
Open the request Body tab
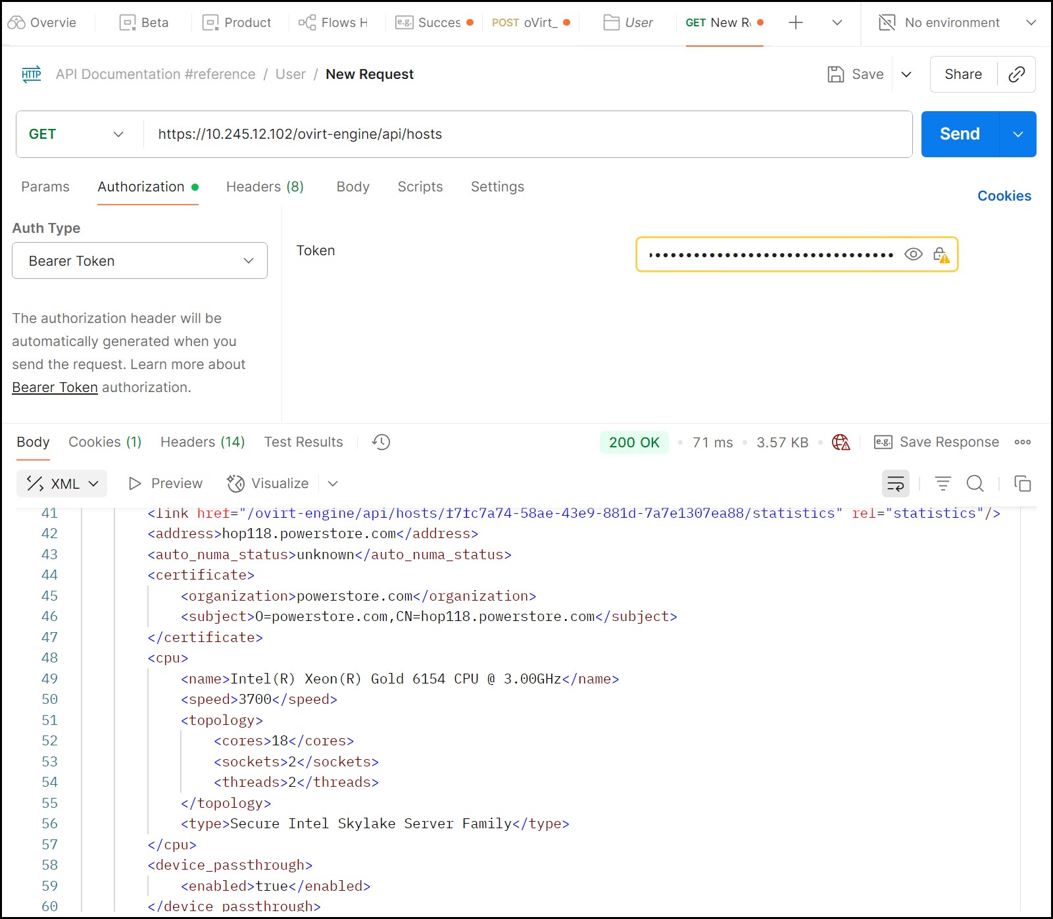(353, 187)
